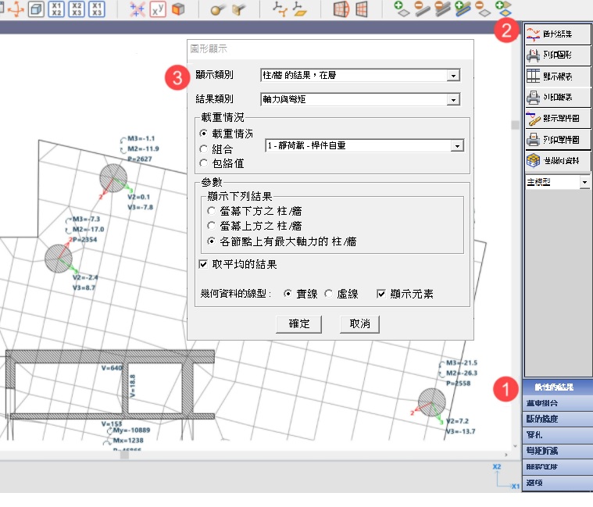Select the X2-X3 plane view icon
The height and width of the screenshot is (507, 593).
(x=77, y=9)
